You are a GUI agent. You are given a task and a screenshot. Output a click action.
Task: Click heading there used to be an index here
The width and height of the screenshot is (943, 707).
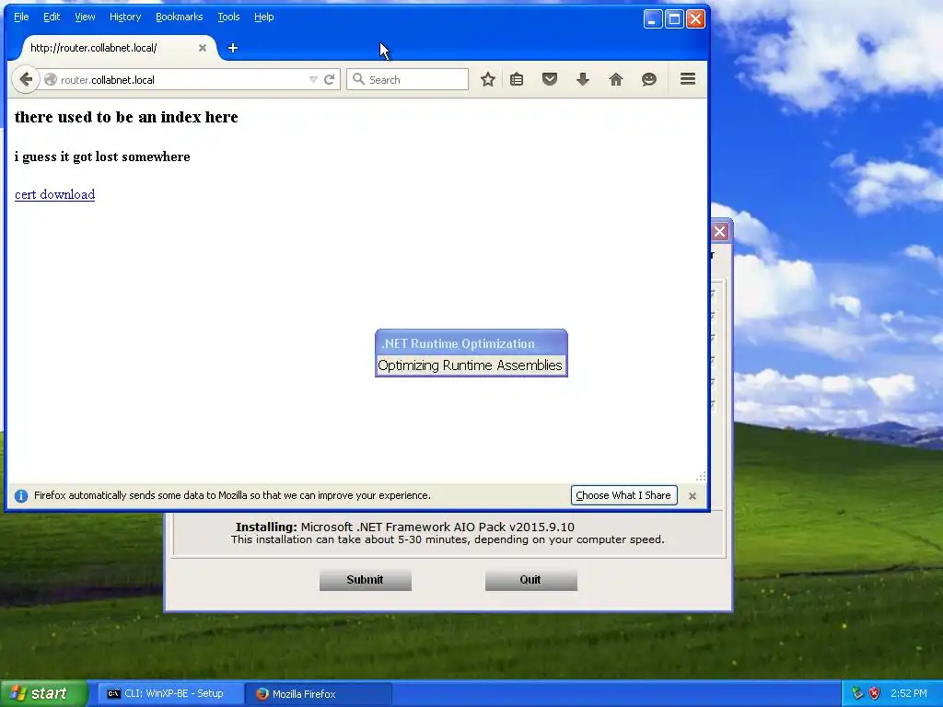[x=126, y=117]
